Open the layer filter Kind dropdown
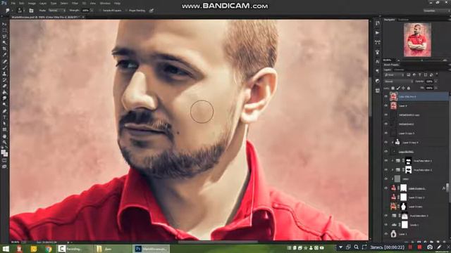Screen dimensions: 451x253 tap(394, 75)
